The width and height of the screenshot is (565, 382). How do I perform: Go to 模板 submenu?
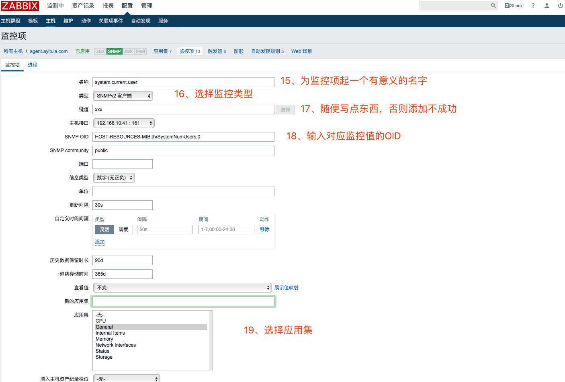[33, 21]
